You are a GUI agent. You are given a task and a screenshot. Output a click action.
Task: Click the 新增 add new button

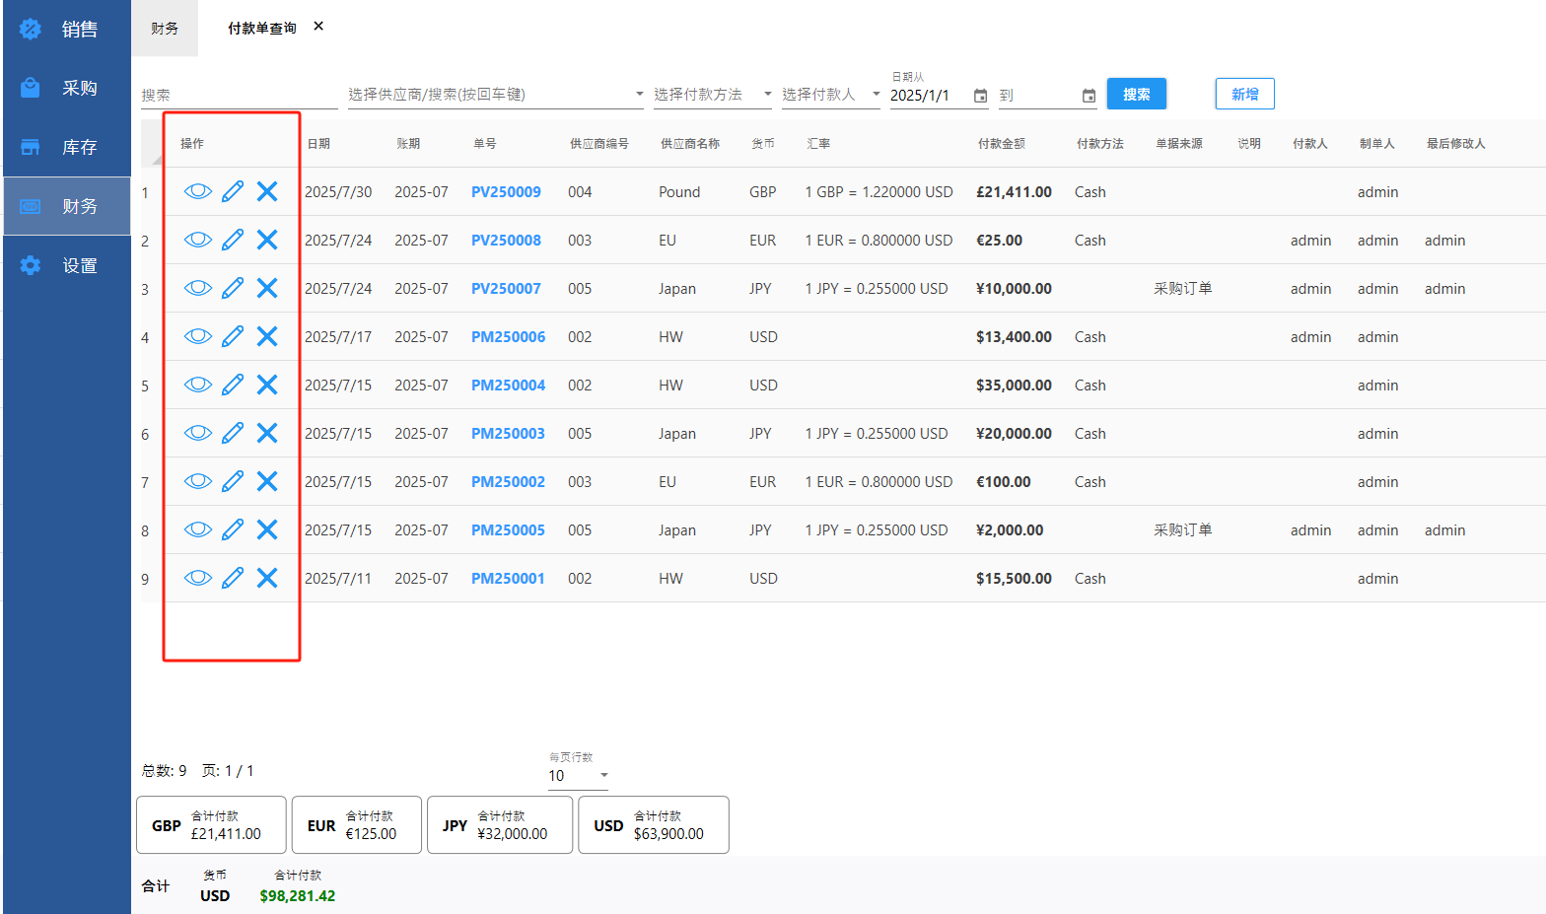click(x=1244, y=94)
